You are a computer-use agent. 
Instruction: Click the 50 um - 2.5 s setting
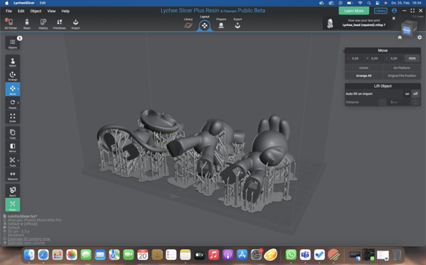[19, 231]
